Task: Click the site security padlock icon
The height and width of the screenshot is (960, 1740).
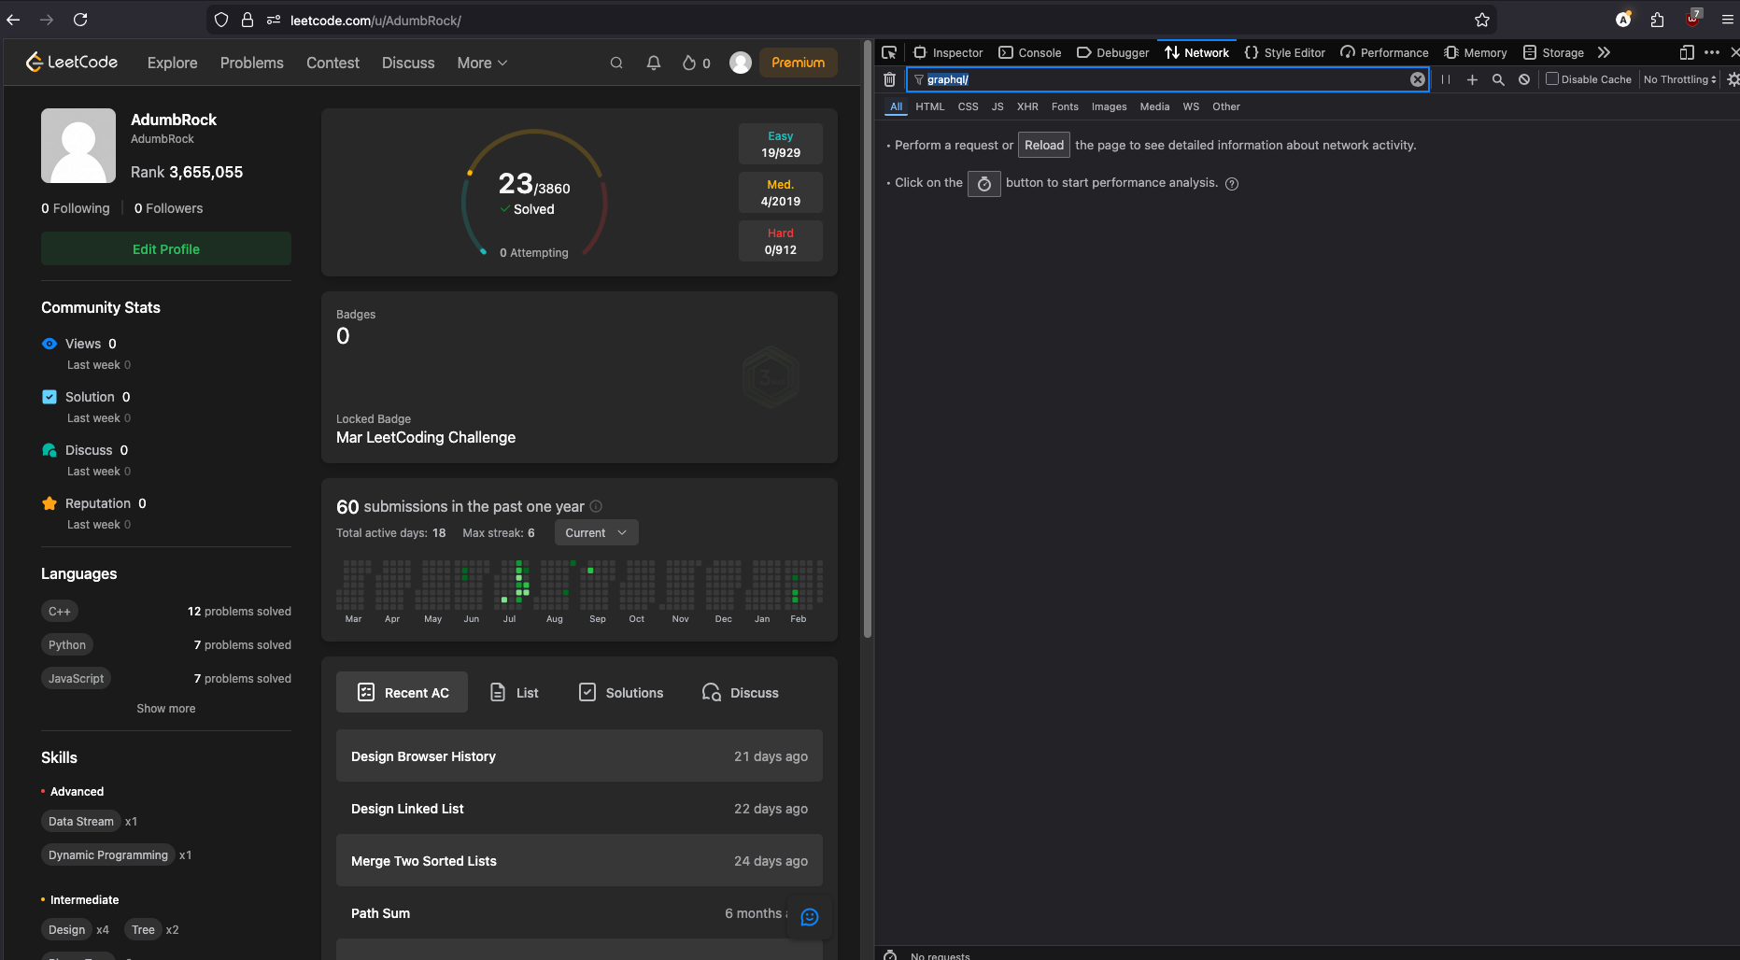Action: pos(248,20)
